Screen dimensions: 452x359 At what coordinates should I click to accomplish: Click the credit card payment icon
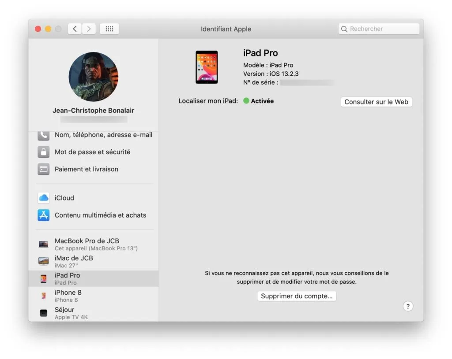pos(44,169)
